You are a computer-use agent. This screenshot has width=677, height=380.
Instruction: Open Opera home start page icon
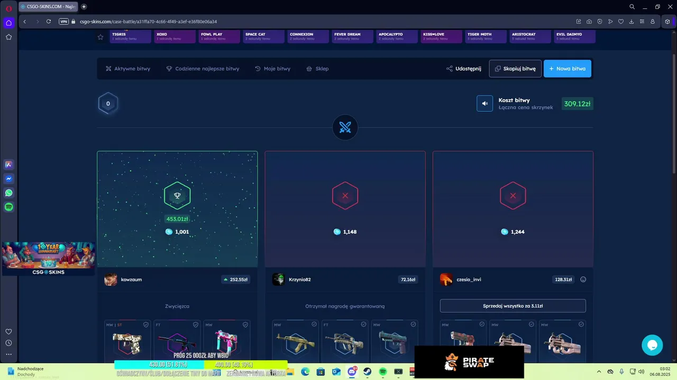(8, 23)
